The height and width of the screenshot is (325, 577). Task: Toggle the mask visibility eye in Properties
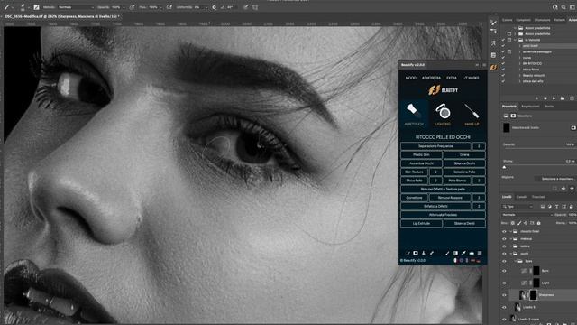pos(572,188)
